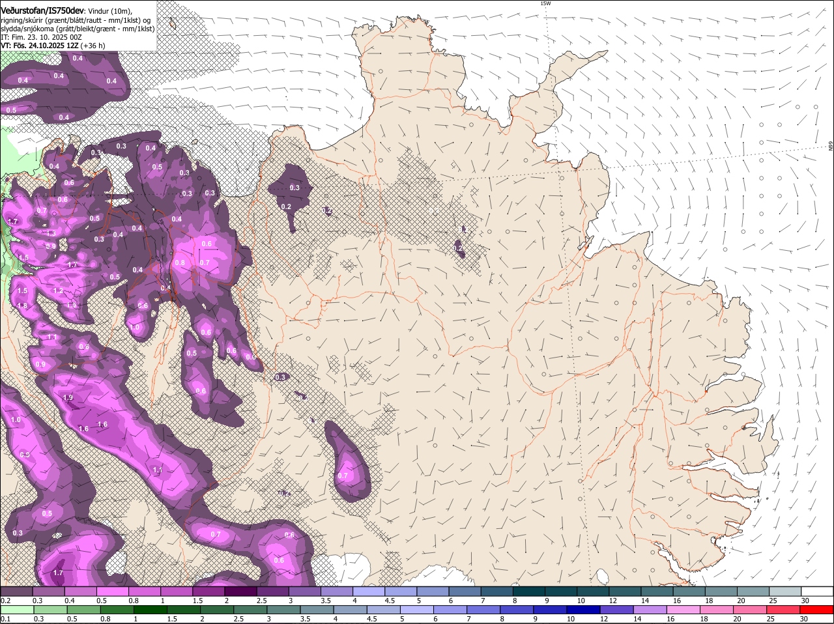Click the white upper legend swatch labeled 30
Viewport: 834px width, 624px height.
point(817,591)
